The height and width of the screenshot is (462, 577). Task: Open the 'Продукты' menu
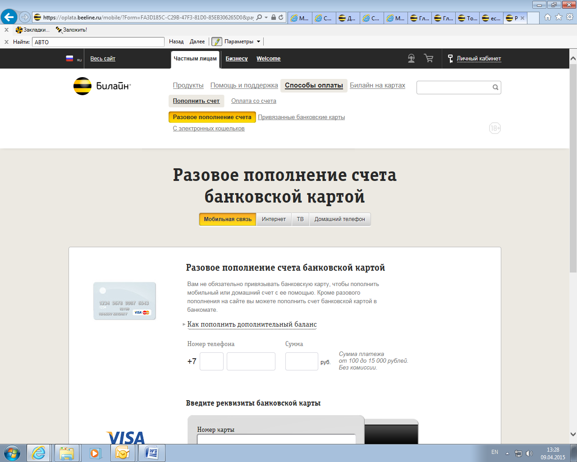188,85
